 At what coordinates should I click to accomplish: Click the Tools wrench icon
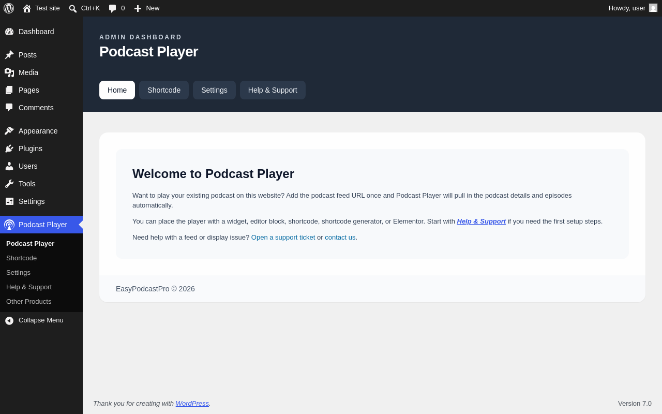(9, 184)
